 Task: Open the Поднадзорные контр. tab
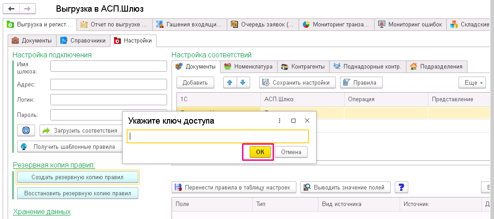click(368, 66)
